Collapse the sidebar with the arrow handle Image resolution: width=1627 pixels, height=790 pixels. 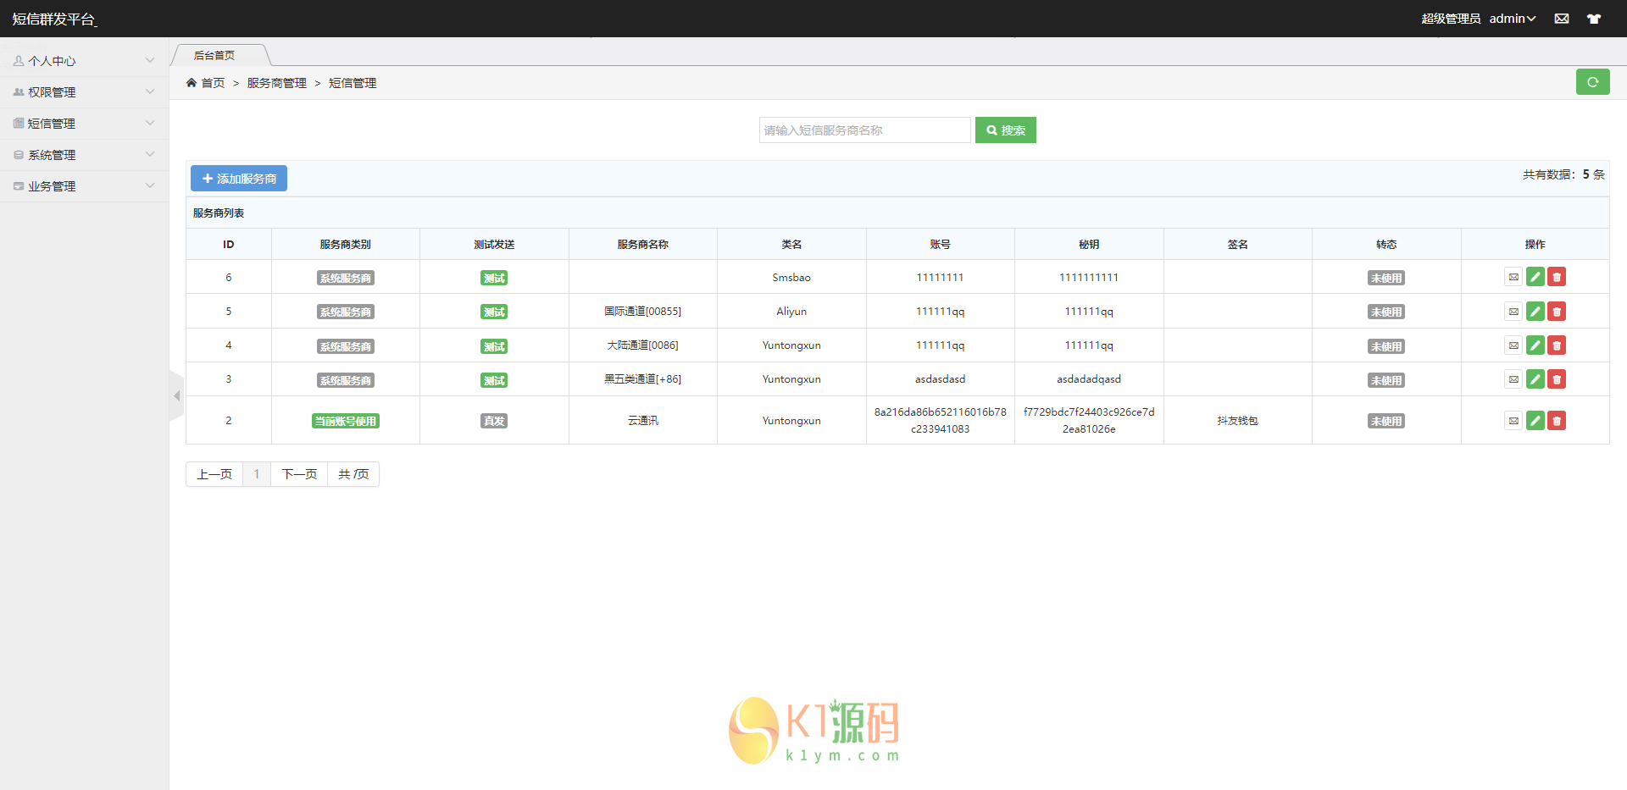click(x=176, y=395)
